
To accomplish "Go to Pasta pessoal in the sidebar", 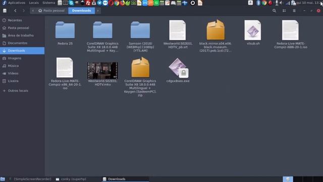I will (x=22, y=28).
